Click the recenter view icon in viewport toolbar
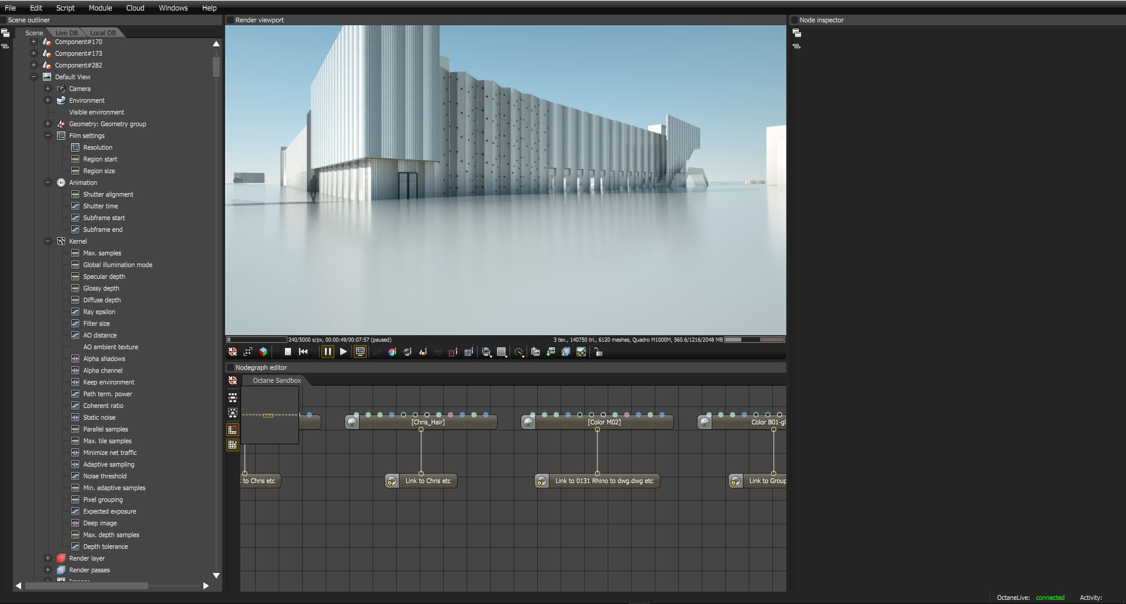1126x604 pixels. point(233,352)
